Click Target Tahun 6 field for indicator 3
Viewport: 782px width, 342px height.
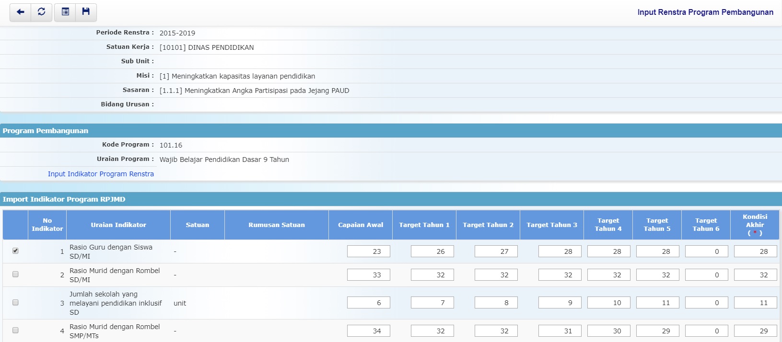706,303
